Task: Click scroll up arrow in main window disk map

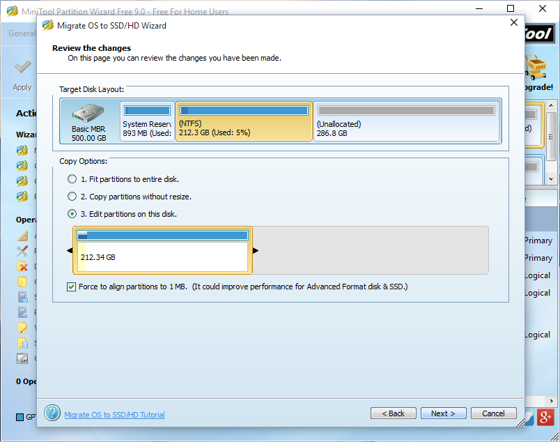Action: (551, 106)
